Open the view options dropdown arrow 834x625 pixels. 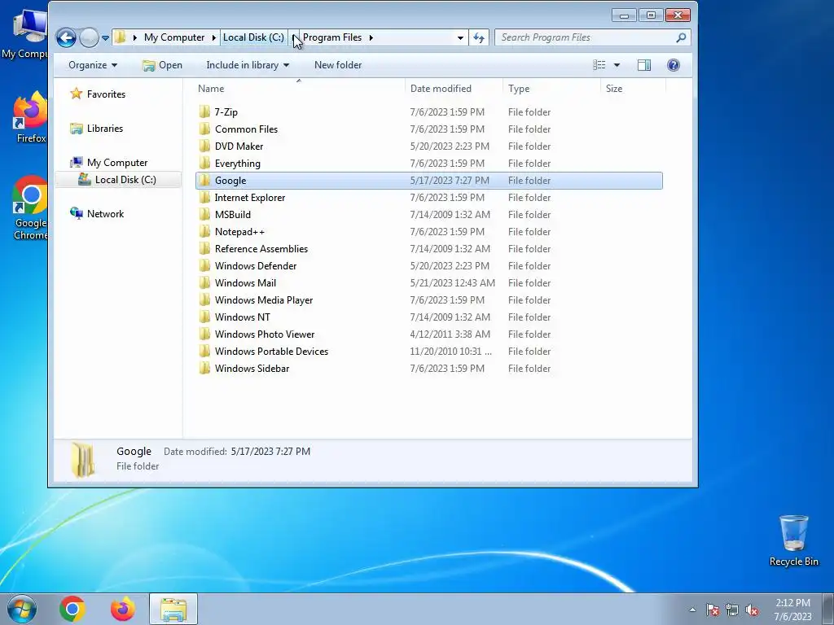[x=617, y=65]
